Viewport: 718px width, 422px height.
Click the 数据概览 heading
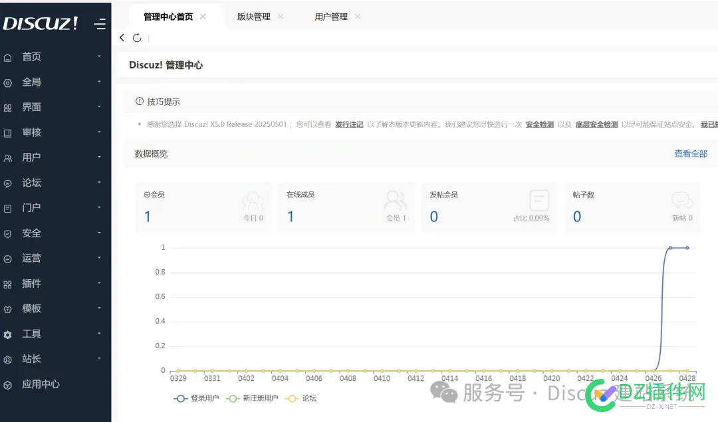point(151,154)
